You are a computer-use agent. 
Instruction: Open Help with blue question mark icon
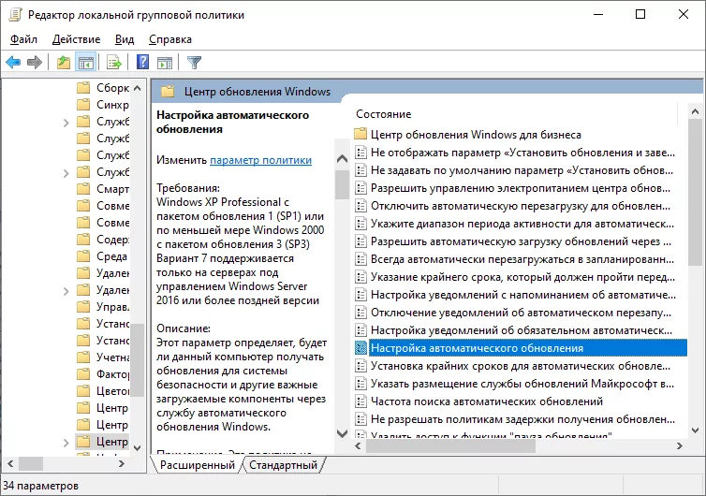pos(142,63)
